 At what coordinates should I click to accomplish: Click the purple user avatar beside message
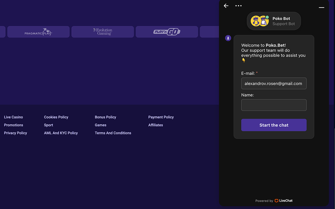pyautogui.click(x=228, y=38)
